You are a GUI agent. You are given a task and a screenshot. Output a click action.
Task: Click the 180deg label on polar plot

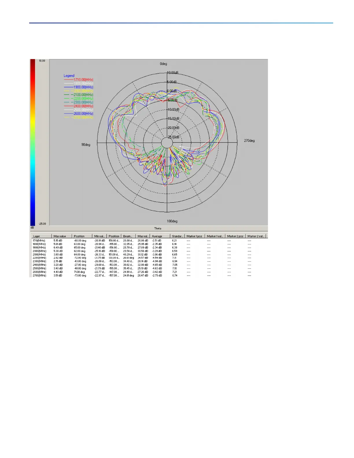172,221
